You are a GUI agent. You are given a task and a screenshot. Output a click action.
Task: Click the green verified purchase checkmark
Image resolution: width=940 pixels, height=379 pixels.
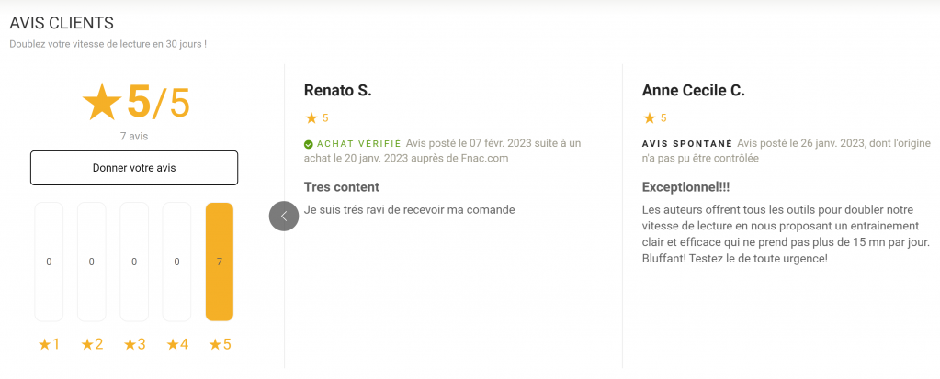pyautogui.click(x=308, y=144)
